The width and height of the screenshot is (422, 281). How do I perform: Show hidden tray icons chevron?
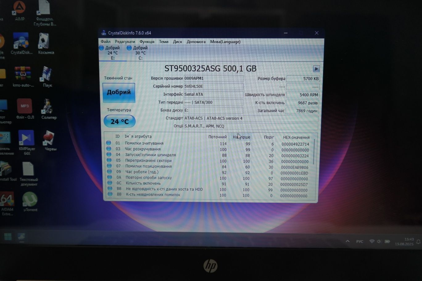coord(348,241)
